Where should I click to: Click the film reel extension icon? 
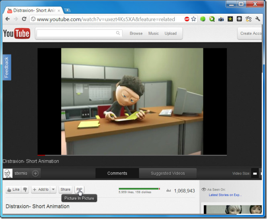[x=249, y=19]
